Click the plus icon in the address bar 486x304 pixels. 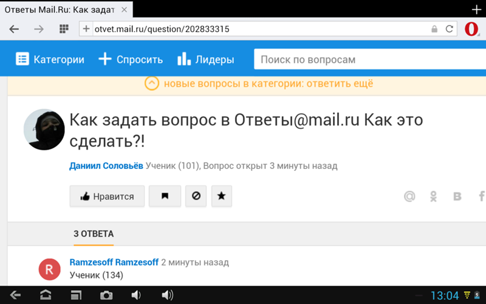(x=86, y=29)
